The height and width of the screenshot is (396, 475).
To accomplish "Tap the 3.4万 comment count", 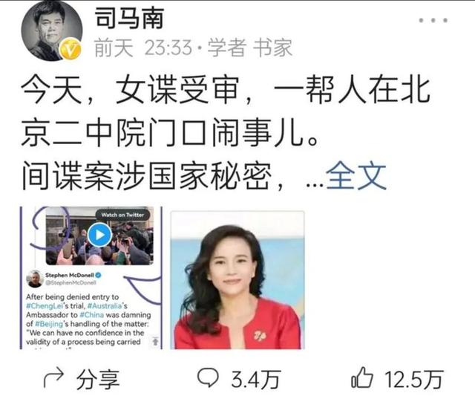I will 256,380.
